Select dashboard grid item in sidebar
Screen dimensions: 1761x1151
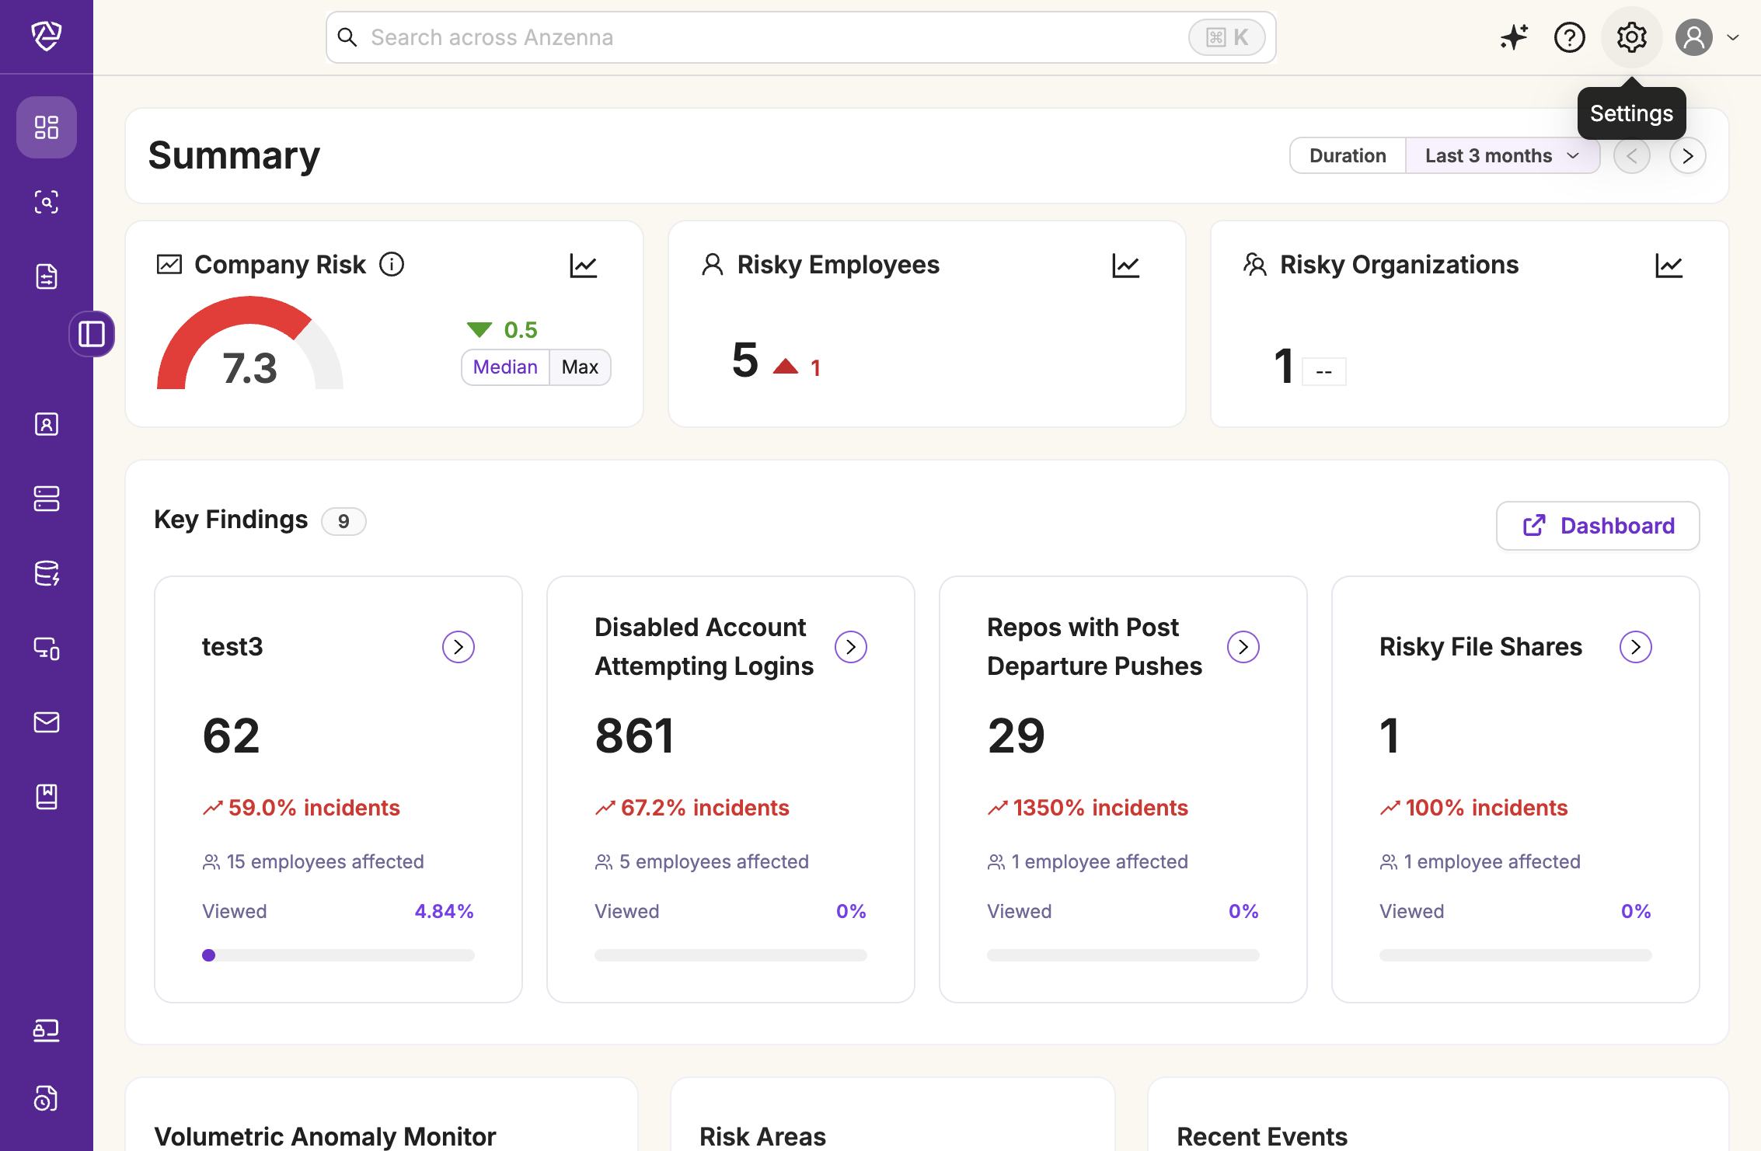click(47, 127)
